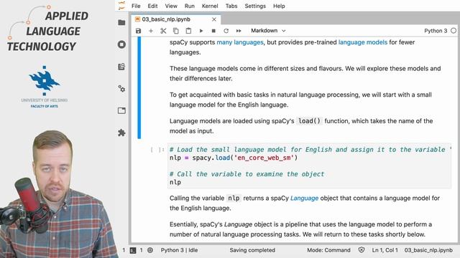Click 'Mode: Command' in status bar
This screenshot has width=460, height=258.
coord(328,250)
